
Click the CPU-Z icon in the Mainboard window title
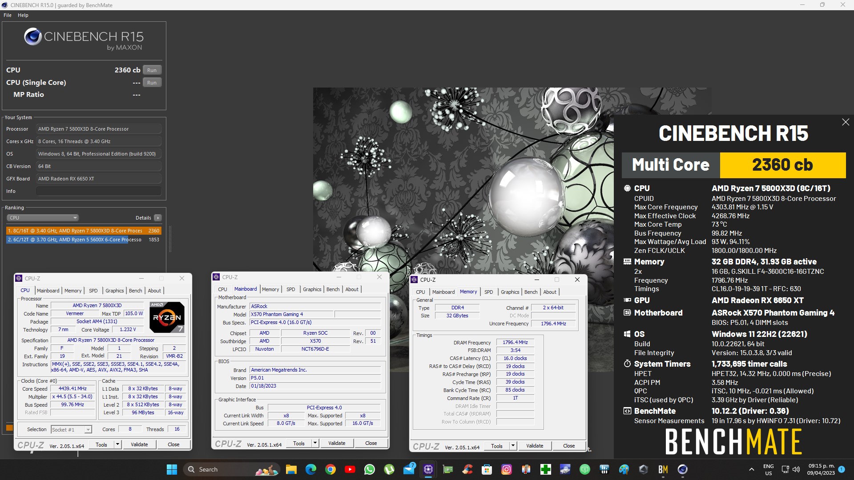click(x=217, y=277)
